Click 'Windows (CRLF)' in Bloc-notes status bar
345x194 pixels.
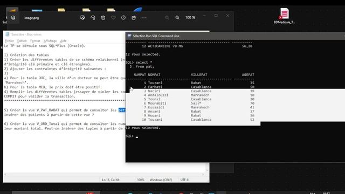(161, 180)
